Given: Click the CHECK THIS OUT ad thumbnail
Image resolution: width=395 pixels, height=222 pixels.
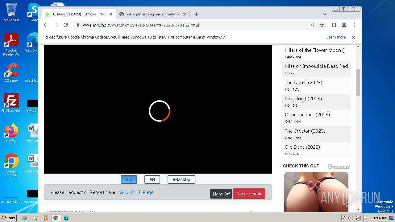Looking at the screenshot, I should (316, 192).
